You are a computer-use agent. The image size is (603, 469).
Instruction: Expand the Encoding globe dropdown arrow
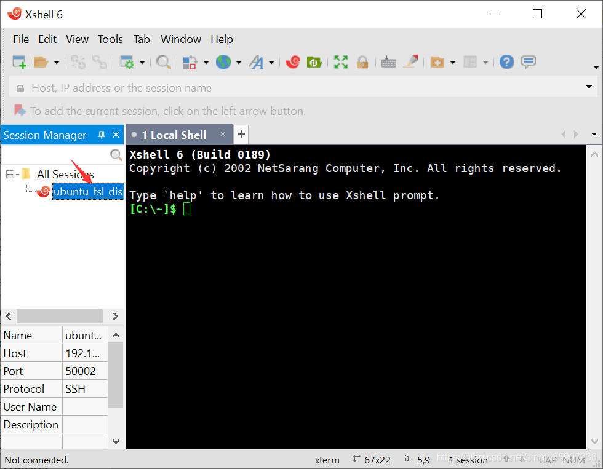[239, 63]
